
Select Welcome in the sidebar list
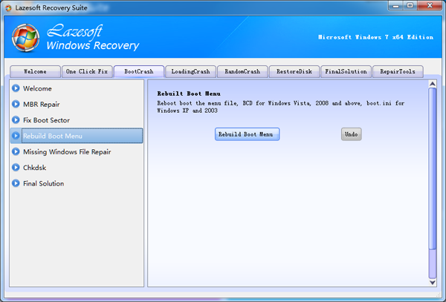(x=77, y=88)
